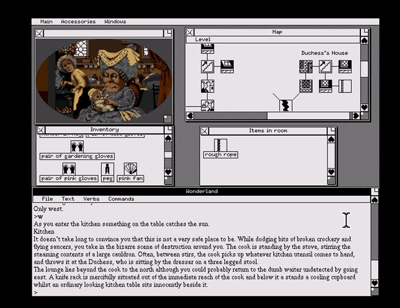This screenshot has width=400, height=308.
Task: Click the File menu in Wonderland window
Action: [x=47, y=199]
